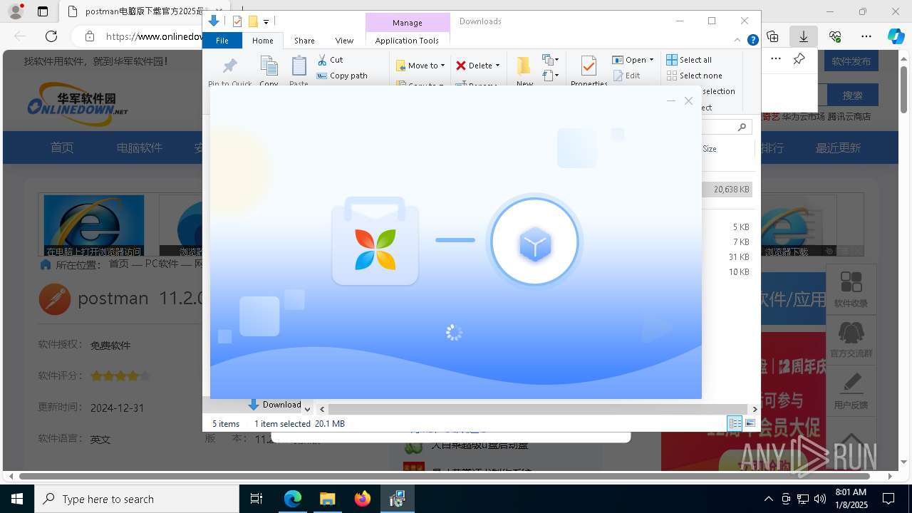Click Explorer help question mark icon

tap(752, 40)
